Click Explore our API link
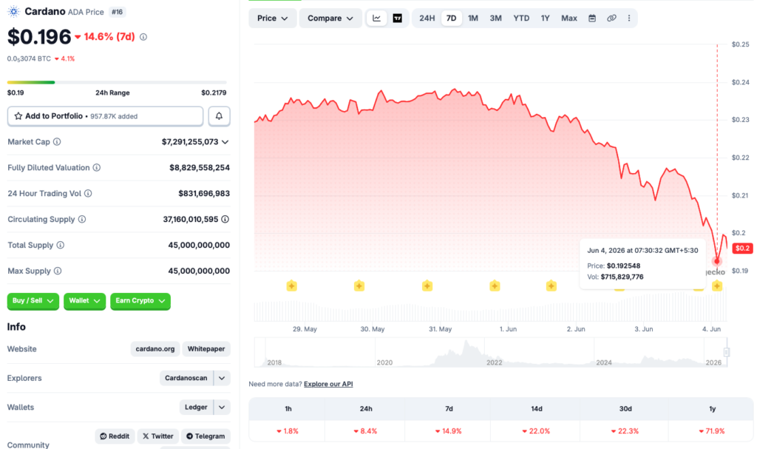 tap(328, 384)
